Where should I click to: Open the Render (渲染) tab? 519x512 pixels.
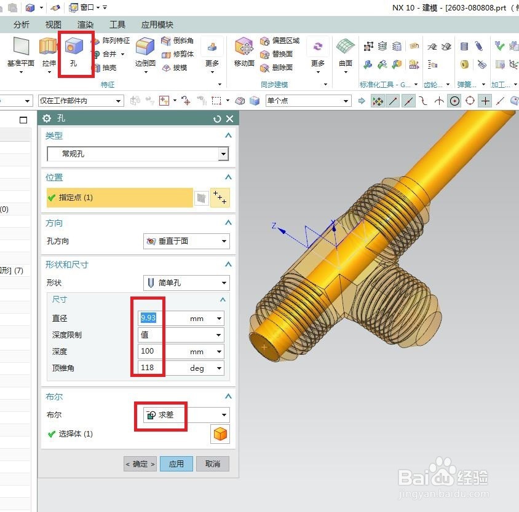(85, 25)
